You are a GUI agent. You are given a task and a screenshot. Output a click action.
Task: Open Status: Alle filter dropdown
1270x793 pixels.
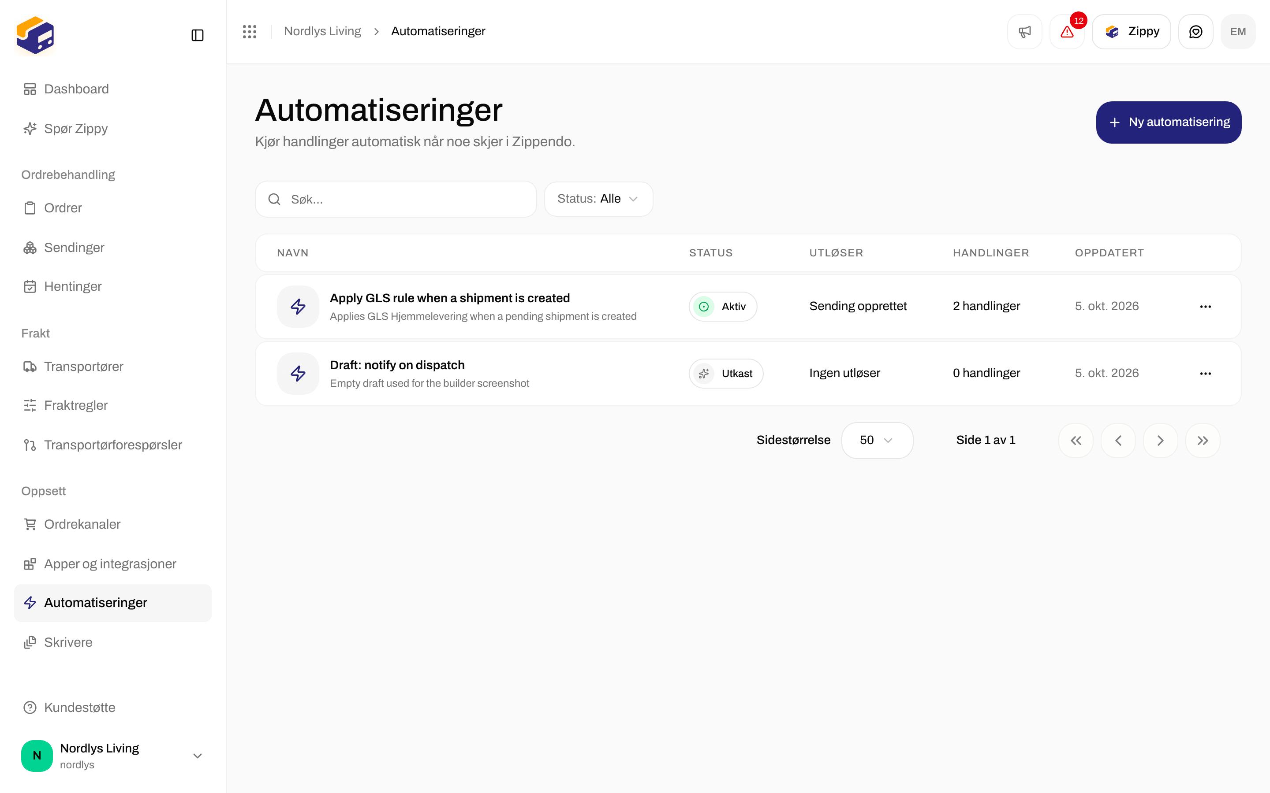pos(598,199)
